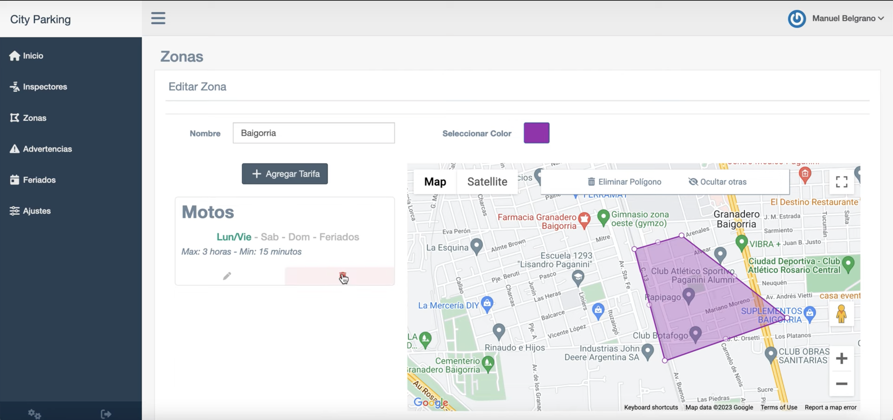The image size is (893, 420).
Task: Toggle Ocultar otras zones visibility
Action: (x=717, y=182)
